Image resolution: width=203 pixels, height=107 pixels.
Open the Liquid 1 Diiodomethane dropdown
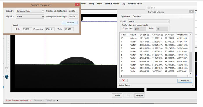(x=30, y=11)
